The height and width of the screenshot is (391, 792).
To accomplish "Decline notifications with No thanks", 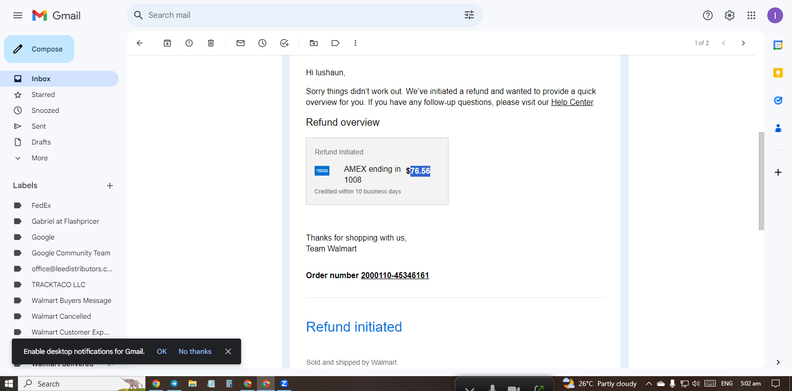I will coord(195,351).
